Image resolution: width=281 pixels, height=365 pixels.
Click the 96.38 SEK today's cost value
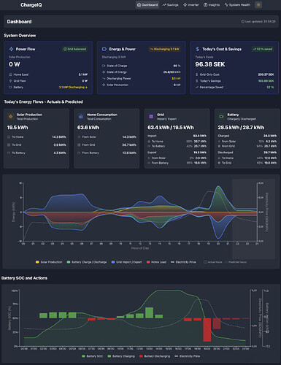(x=210, y=64)
